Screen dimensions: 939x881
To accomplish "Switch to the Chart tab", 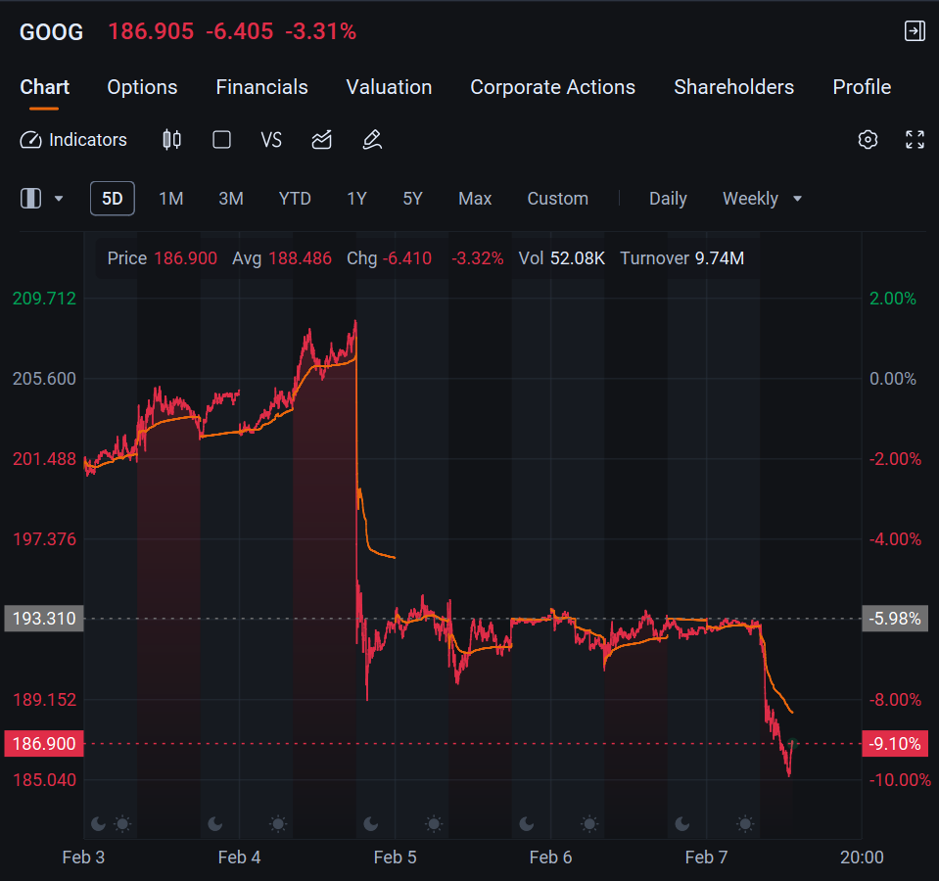I will [44, 87].
